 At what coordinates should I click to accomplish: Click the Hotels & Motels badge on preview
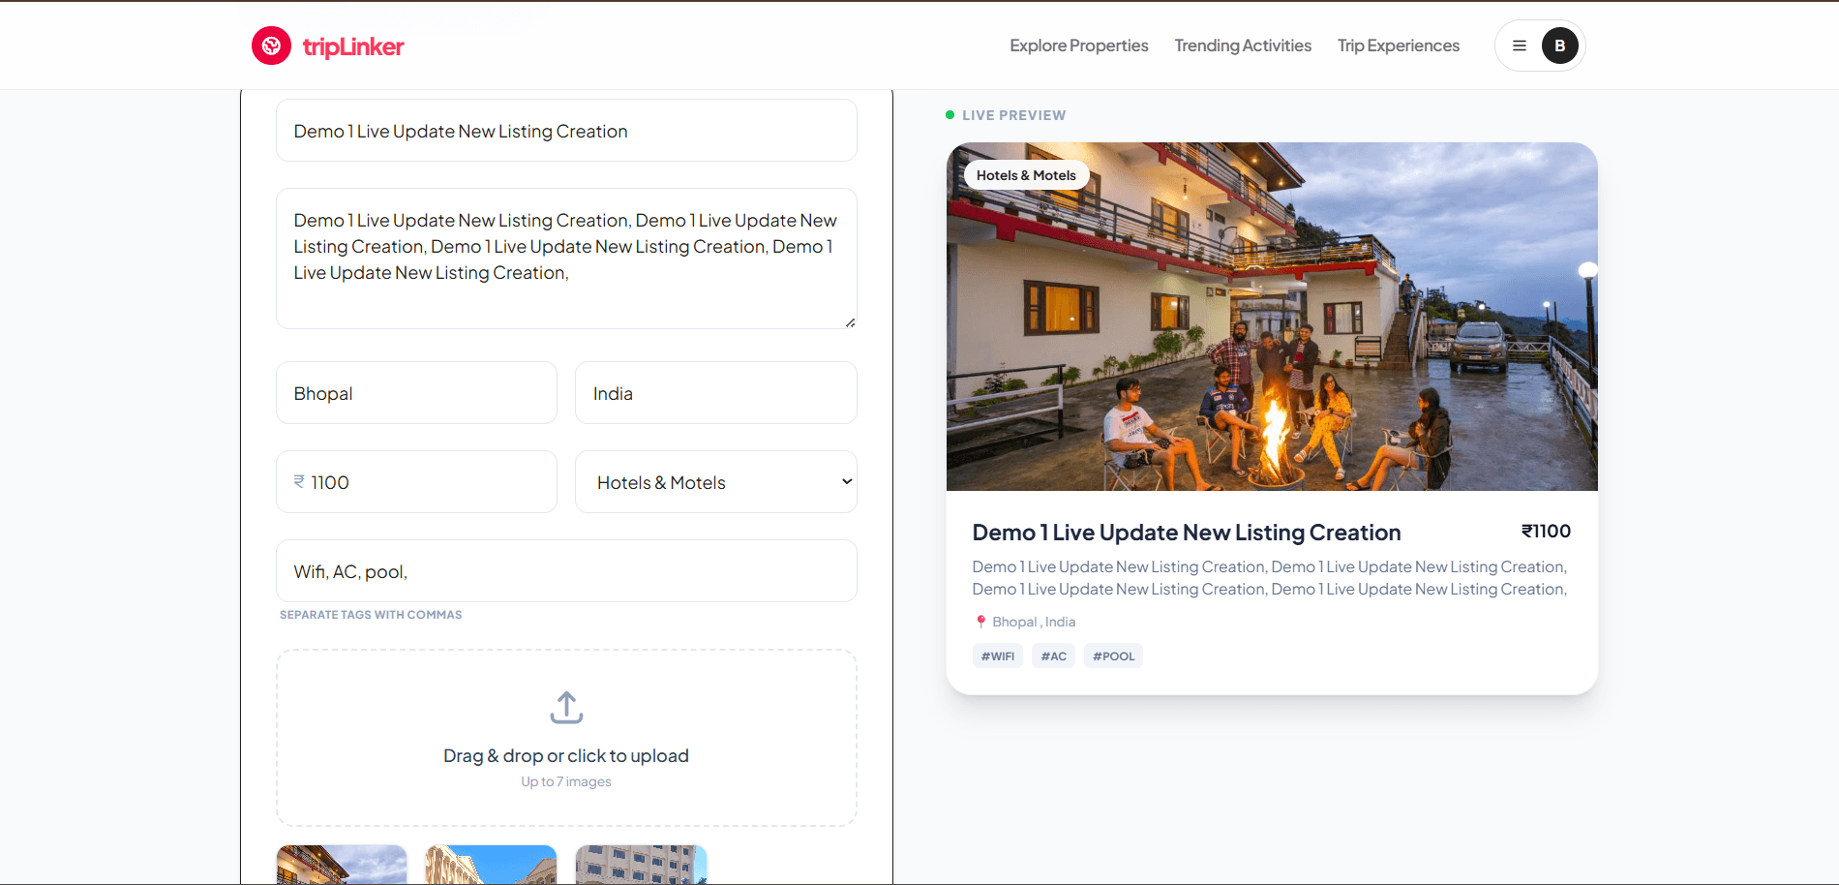pos(1026,175)
